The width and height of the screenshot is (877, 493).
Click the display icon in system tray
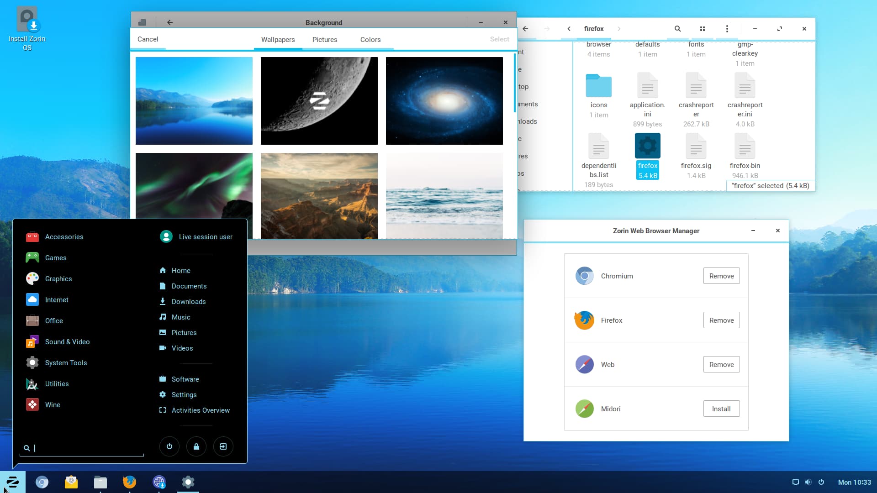click(x=796, y=482)
